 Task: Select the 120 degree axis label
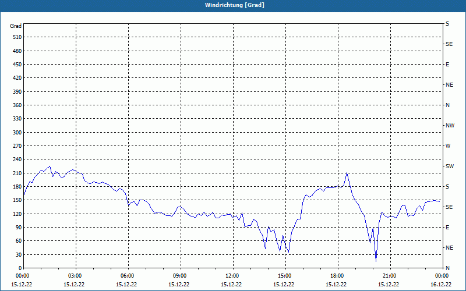(17, 214)
